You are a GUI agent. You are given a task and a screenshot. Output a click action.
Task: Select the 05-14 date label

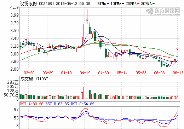(x=122, y=73)
